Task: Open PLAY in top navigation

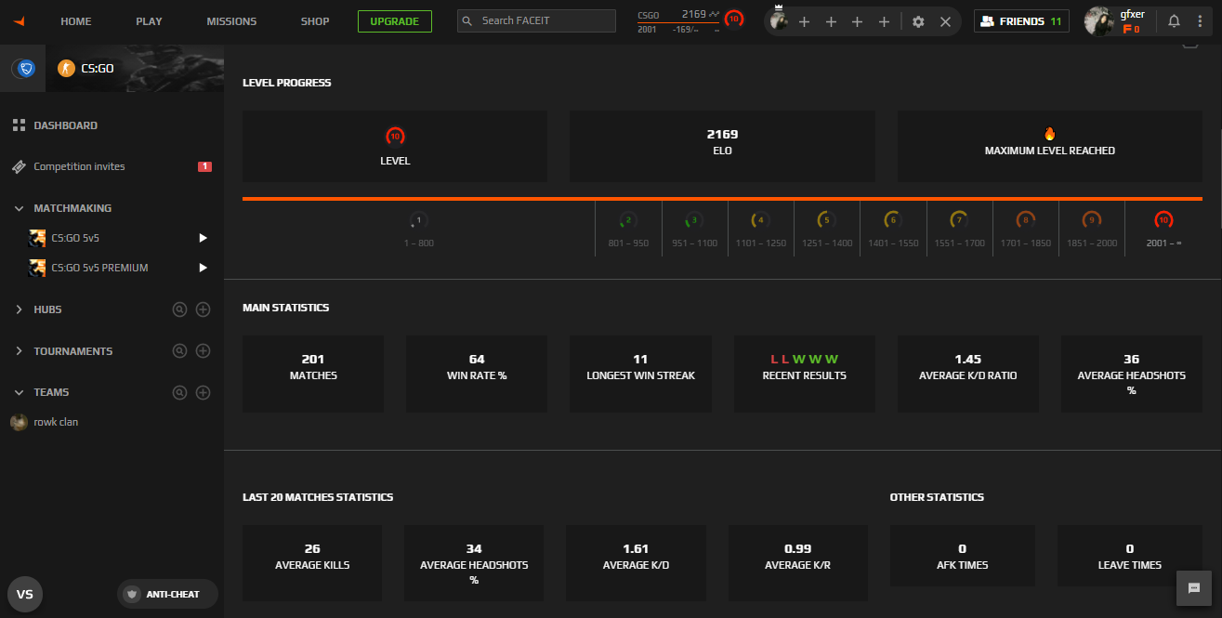Action: click(149, 21)
